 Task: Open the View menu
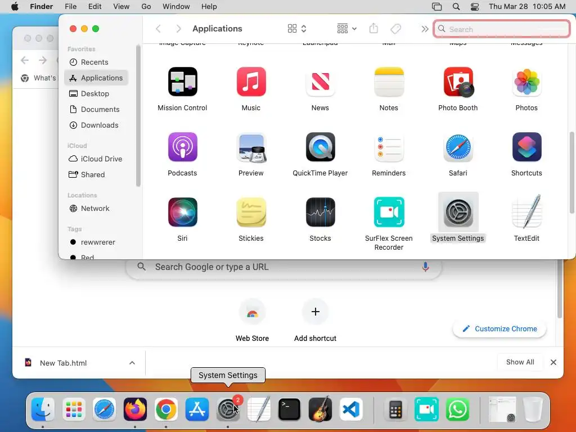[x=121, y=7]
